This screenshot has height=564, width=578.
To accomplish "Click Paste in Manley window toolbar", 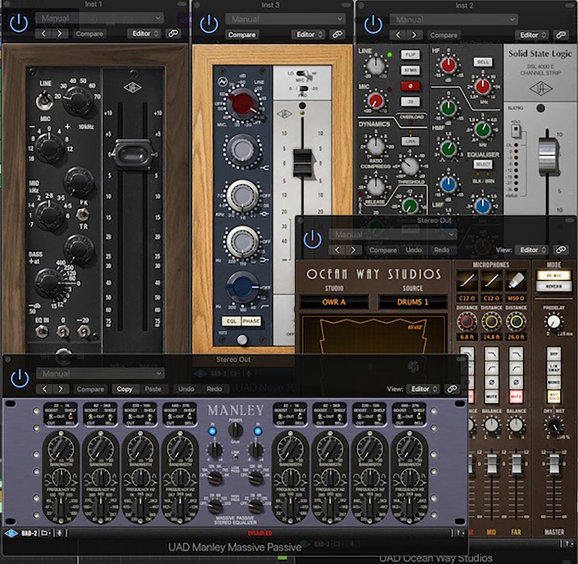I will tap(153, 389).
